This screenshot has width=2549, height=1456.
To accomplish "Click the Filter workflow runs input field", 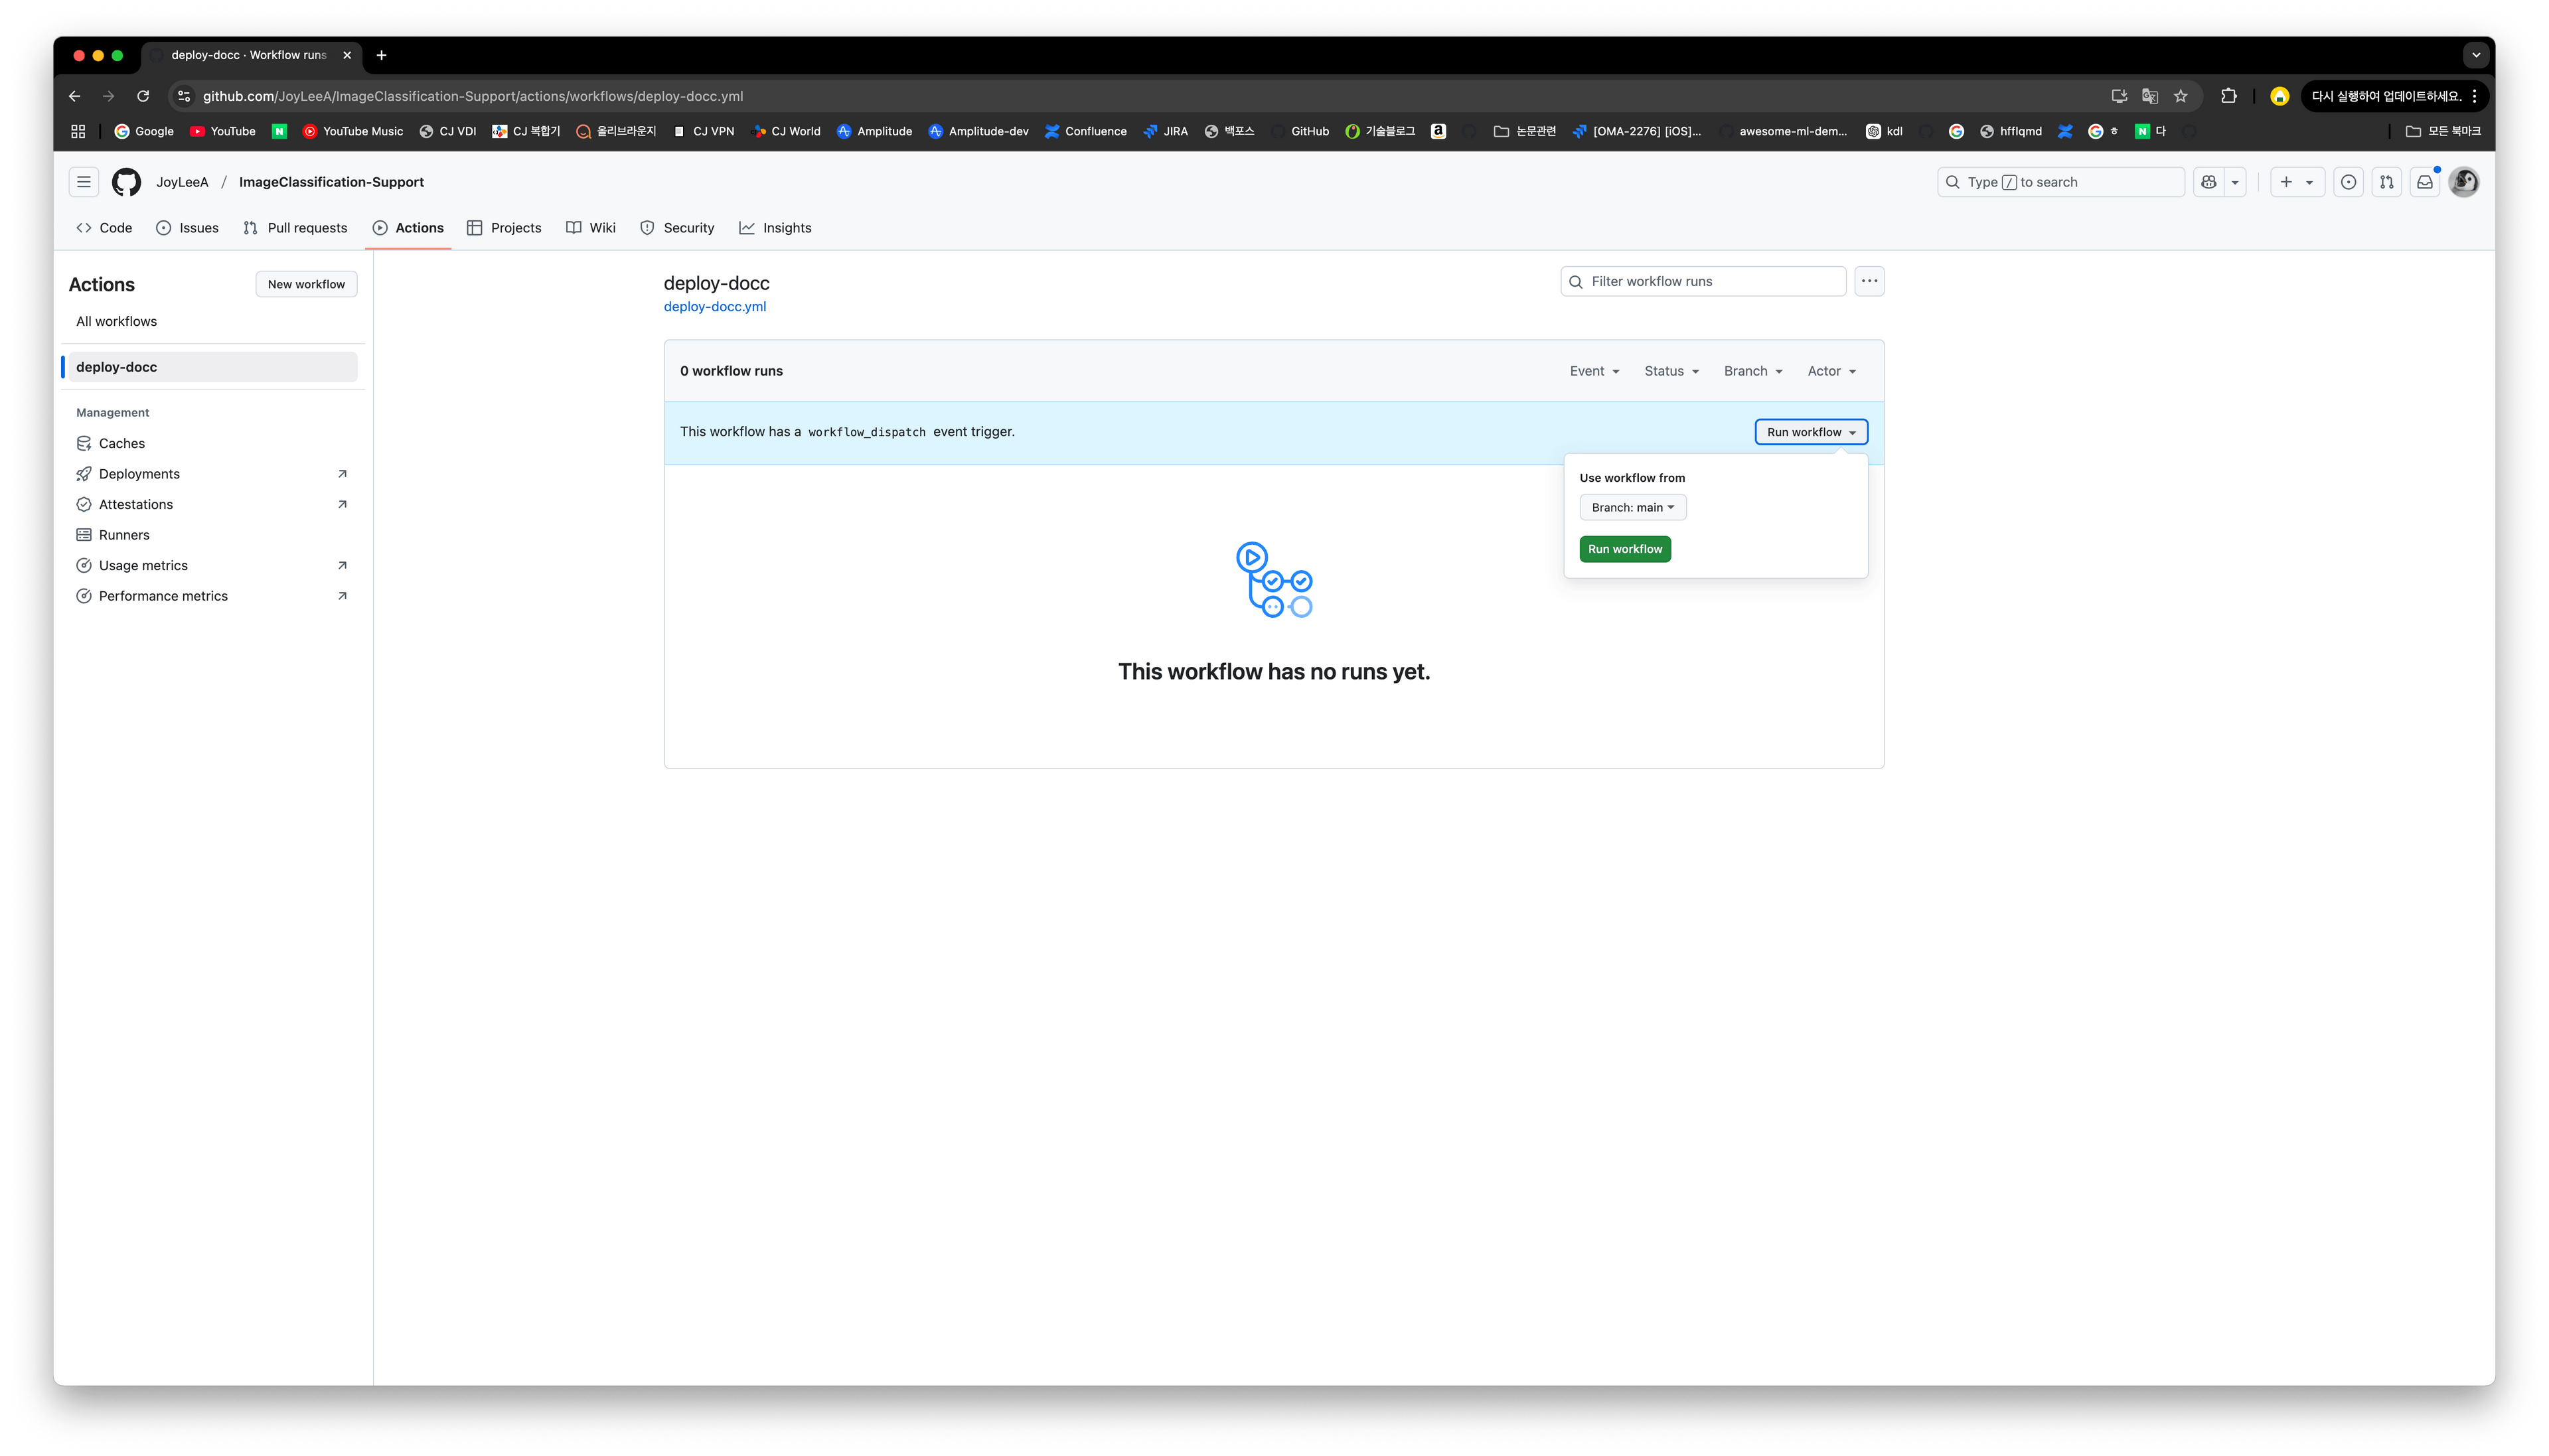I will [x=1700, y=281].
